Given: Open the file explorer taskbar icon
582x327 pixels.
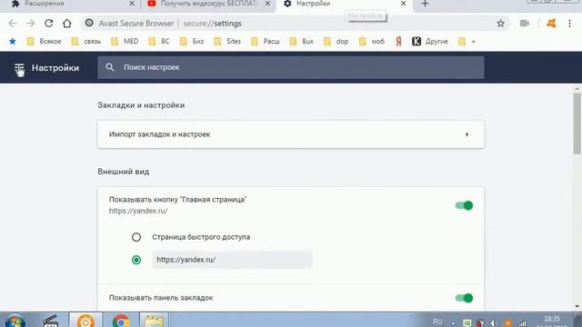Looking at the screenshot, I should tap(155, 321).
